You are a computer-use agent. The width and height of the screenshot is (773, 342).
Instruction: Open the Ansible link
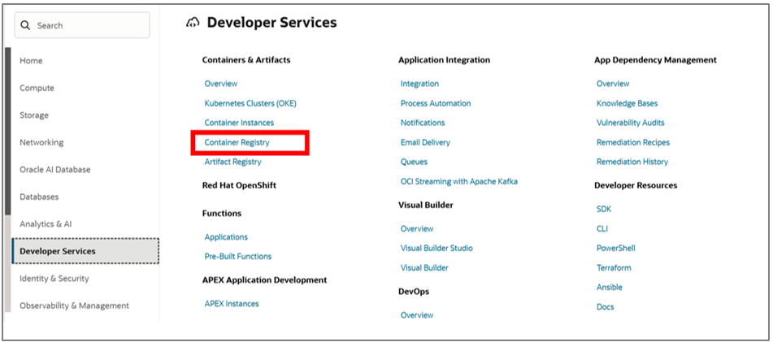(x=610, y=287)
